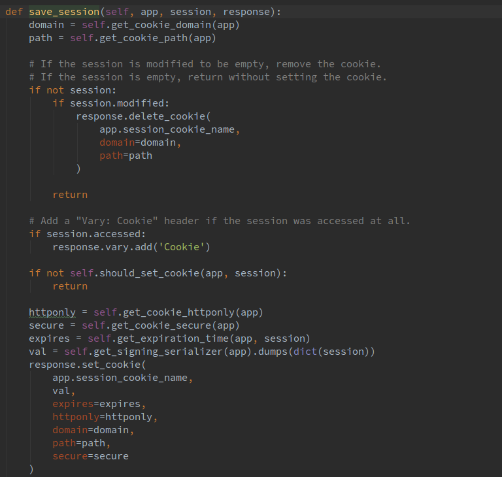The image size is (502, 477).
Task: Click 'path=path,' argument in set_cookie
Action: tap(81, 443)
